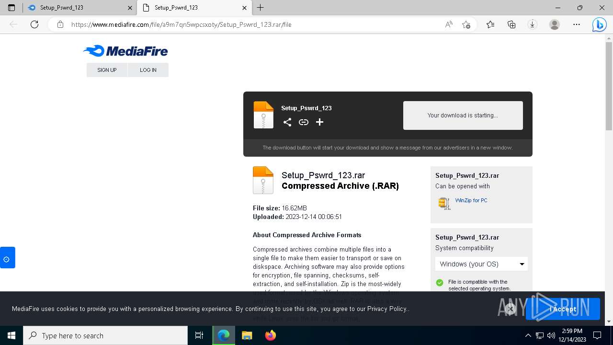Show hidden system tray icons
Screen dimensions: 613x345
click(x=528, y=335)
